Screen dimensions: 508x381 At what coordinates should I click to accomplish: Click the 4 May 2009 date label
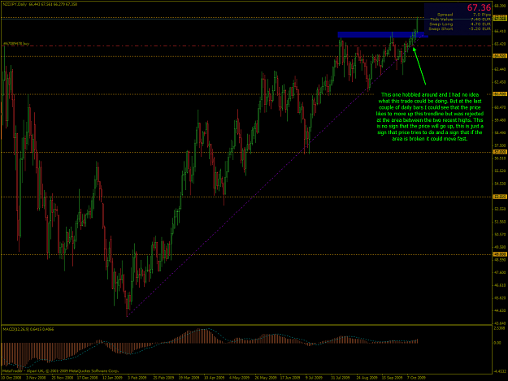239,378
